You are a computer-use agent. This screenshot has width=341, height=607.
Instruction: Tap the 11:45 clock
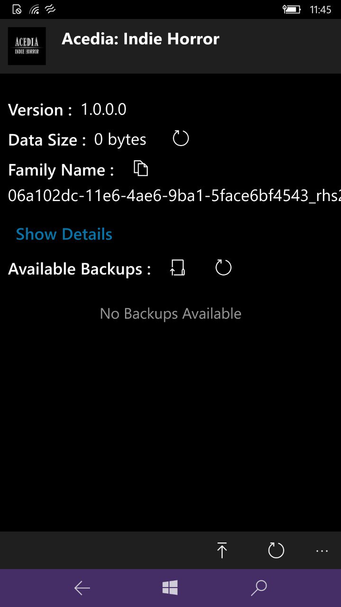[x=321, y=9]
